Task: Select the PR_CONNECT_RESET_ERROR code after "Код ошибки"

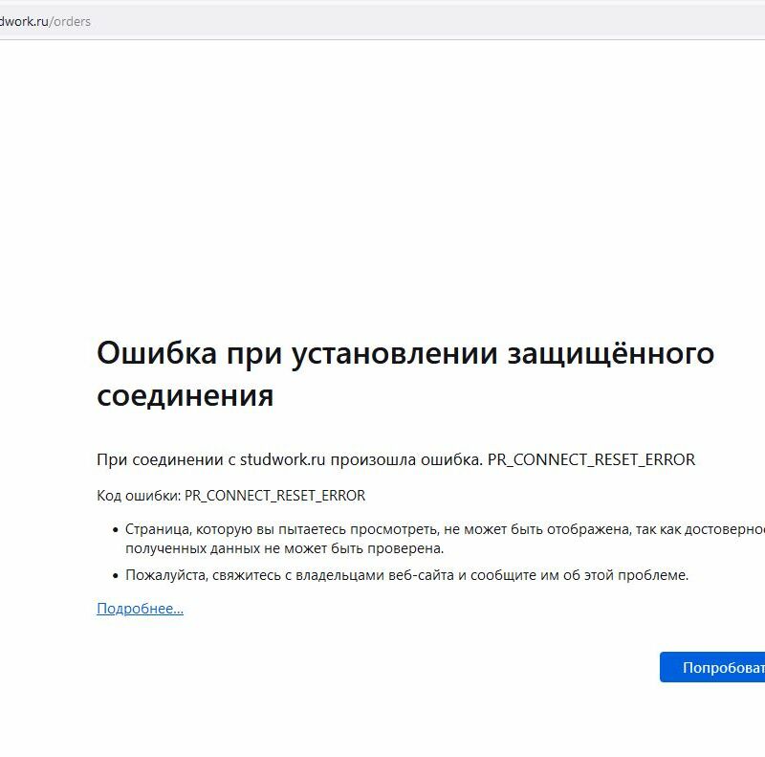Action: coord(274,496)
